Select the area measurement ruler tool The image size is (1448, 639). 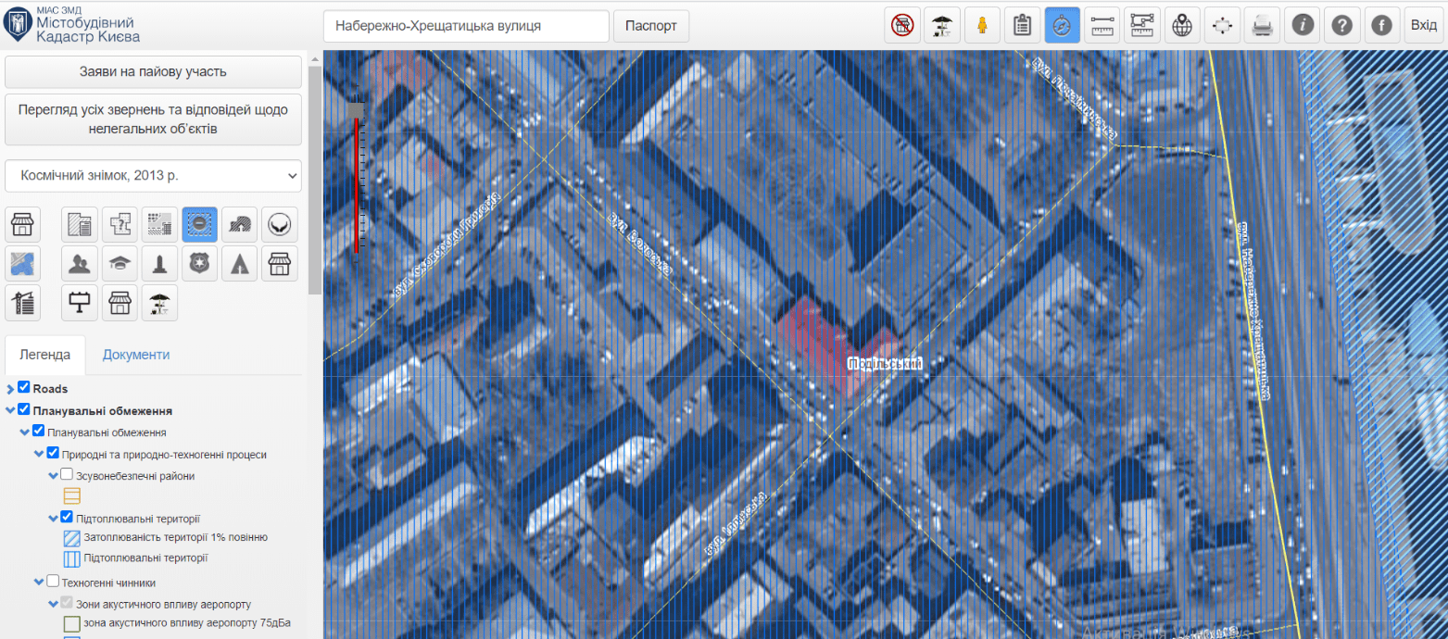click(1142, 26)
